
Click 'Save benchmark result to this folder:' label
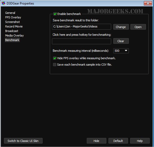[76, 20]
